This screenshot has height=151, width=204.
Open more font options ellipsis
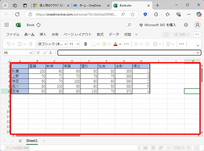tap(126, 44)
